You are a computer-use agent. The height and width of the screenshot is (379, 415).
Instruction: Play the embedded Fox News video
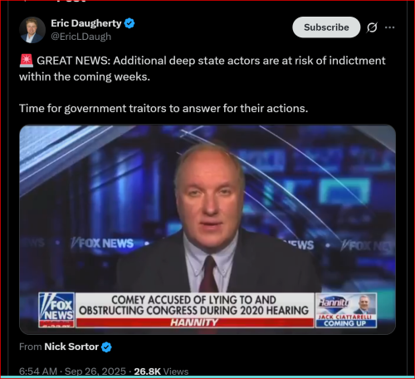(207, 229)
